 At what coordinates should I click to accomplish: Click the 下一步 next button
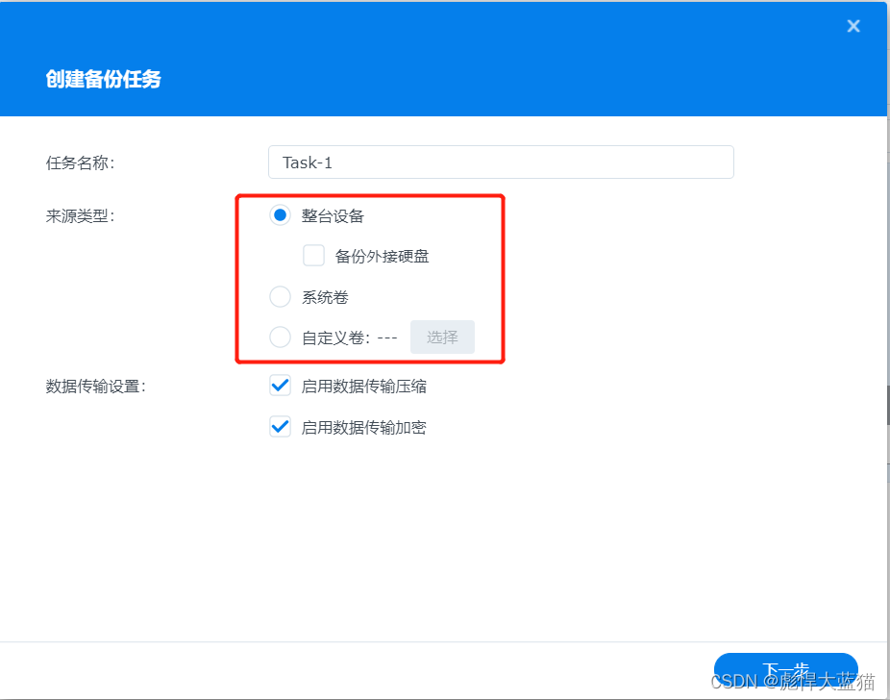(x=785, y=670)
